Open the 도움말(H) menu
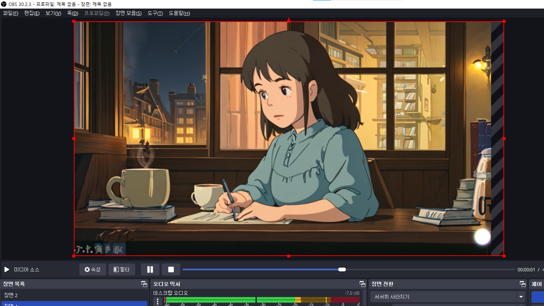This screenshot has height=306, width=544. click(180, 13)
